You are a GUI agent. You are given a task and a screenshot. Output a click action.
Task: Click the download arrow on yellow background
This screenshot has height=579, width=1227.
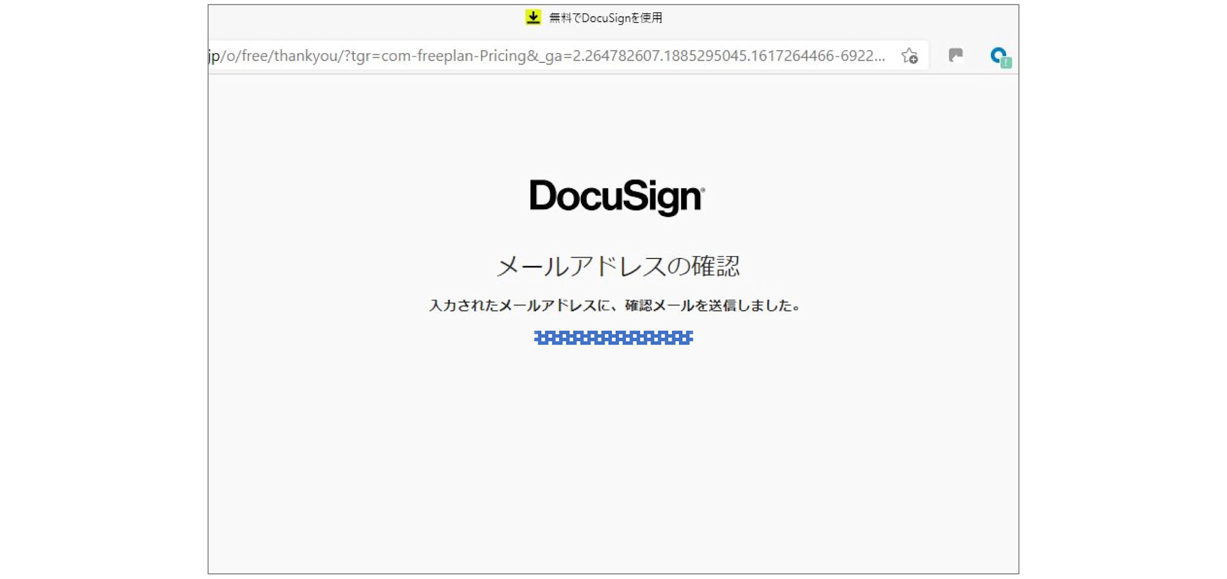click(533, 18)
